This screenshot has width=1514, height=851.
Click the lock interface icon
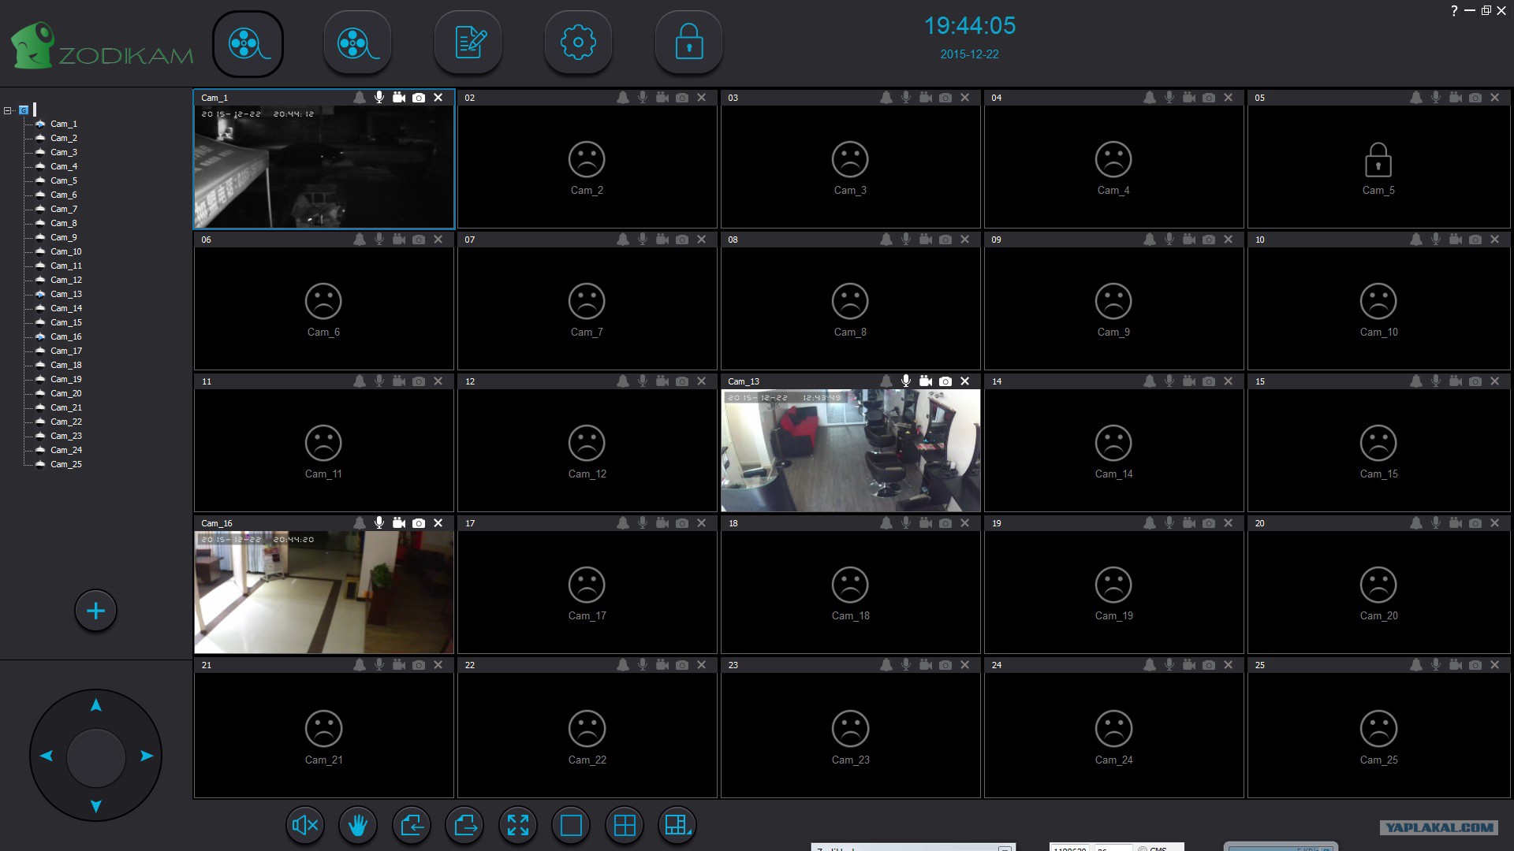pyautogui.click(x=688, y=44)
